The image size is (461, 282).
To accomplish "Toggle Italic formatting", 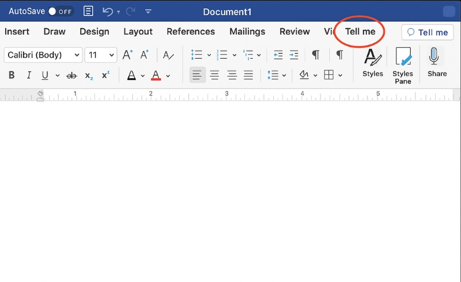I will pos(29,75).
